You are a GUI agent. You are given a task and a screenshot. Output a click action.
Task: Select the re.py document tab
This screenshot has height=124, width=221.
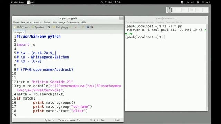pos(19,32)
